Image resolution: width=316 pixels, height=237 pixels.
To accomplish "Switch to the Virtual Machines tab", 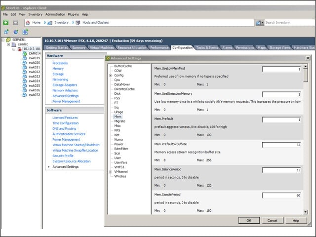I will 102,48.
